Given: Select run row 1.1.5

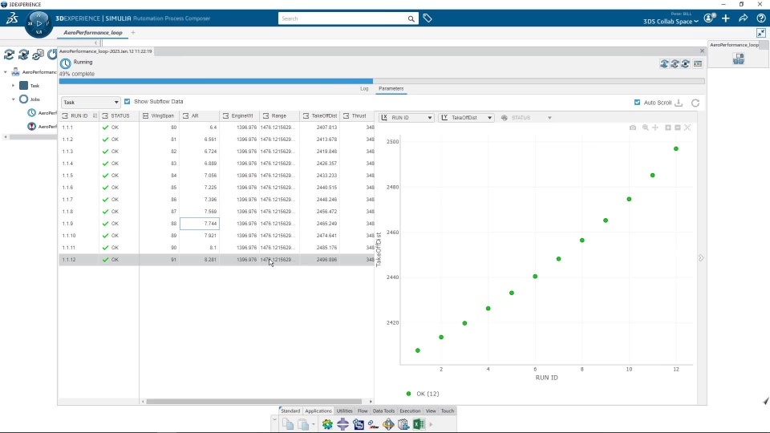Looking at the screenshot, I should (216, 176).
